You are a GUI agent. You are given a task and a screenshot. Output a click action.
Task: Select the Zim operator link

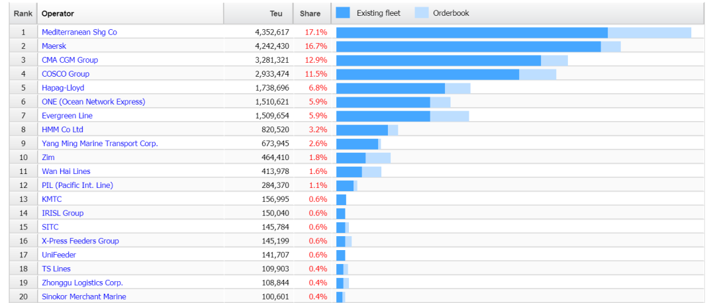[48, 157]
